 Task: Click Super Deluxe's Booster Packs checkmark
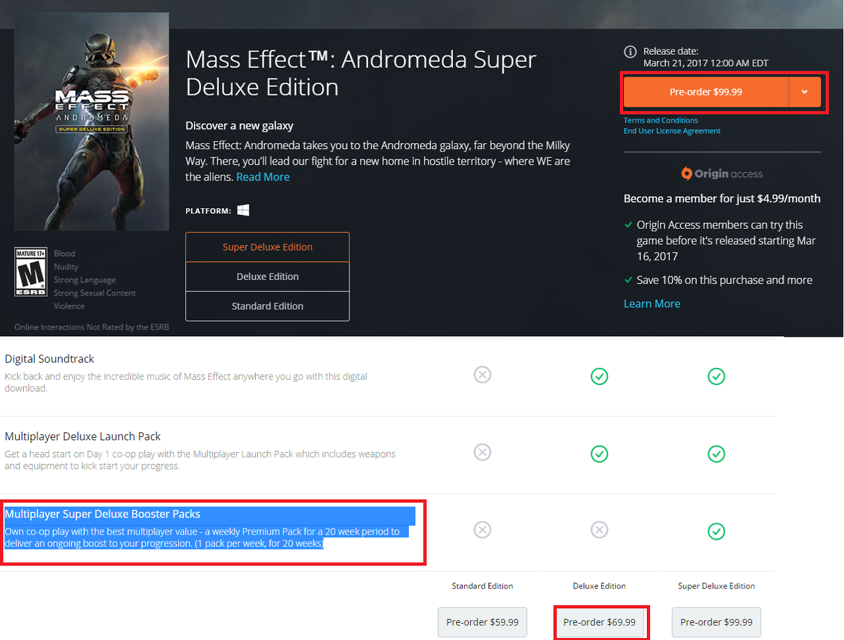click(x=716, y=531)
